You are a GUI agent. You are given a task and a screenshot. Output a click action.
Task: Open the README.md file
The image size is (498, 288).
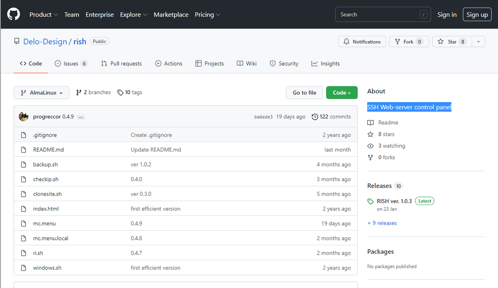49,150
